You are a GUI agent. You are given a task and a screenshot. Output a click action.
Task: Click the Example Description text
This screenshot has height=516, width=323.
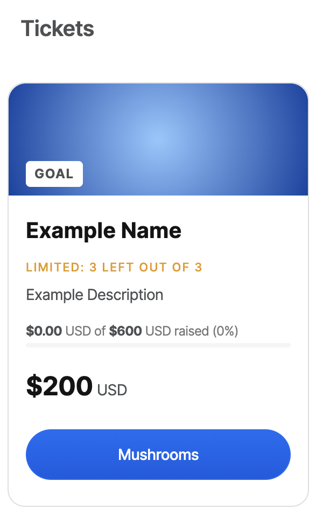(95, 295)
